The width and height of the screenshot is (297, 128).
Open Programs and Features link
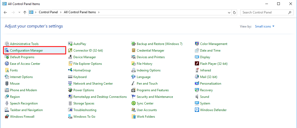tap(153, 90)
